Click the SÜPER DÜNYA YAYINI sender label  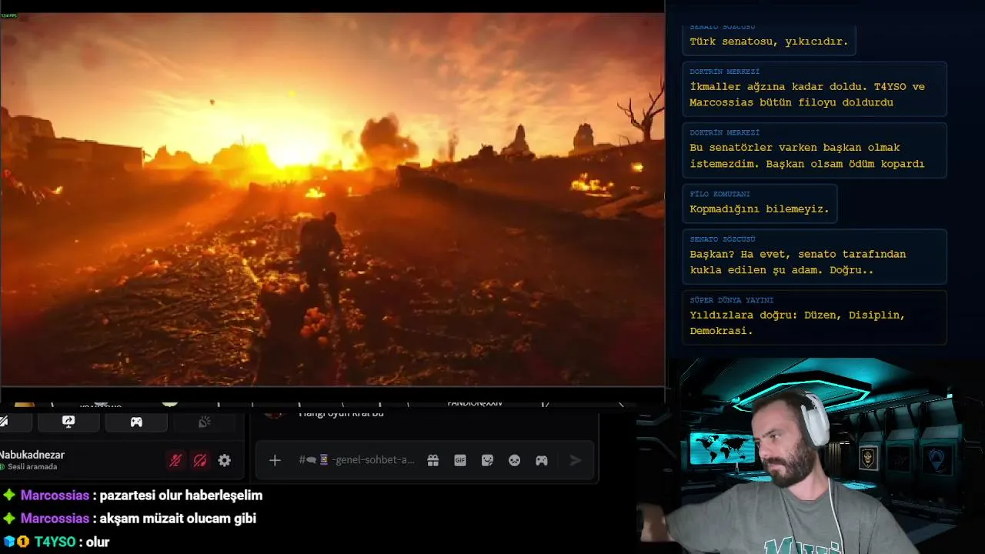[731, 300]
